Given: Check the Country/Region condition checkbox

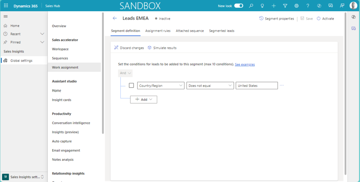Looking at the screenshot, I should pos(131,85).
